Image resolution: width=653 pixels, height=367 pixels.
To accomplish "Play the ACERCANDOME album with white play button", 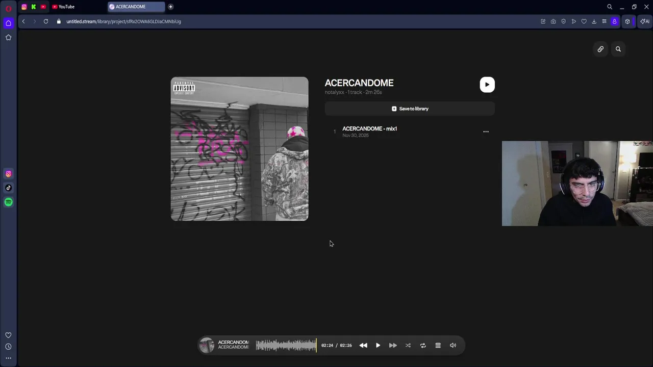I will (487, 85).
